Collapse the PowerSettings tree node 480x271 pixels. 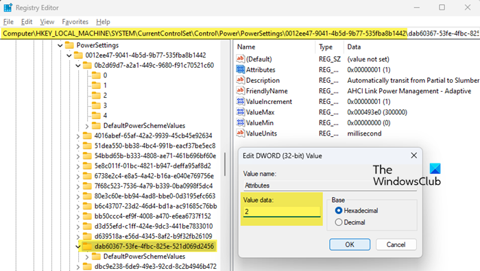pos(60,46)
